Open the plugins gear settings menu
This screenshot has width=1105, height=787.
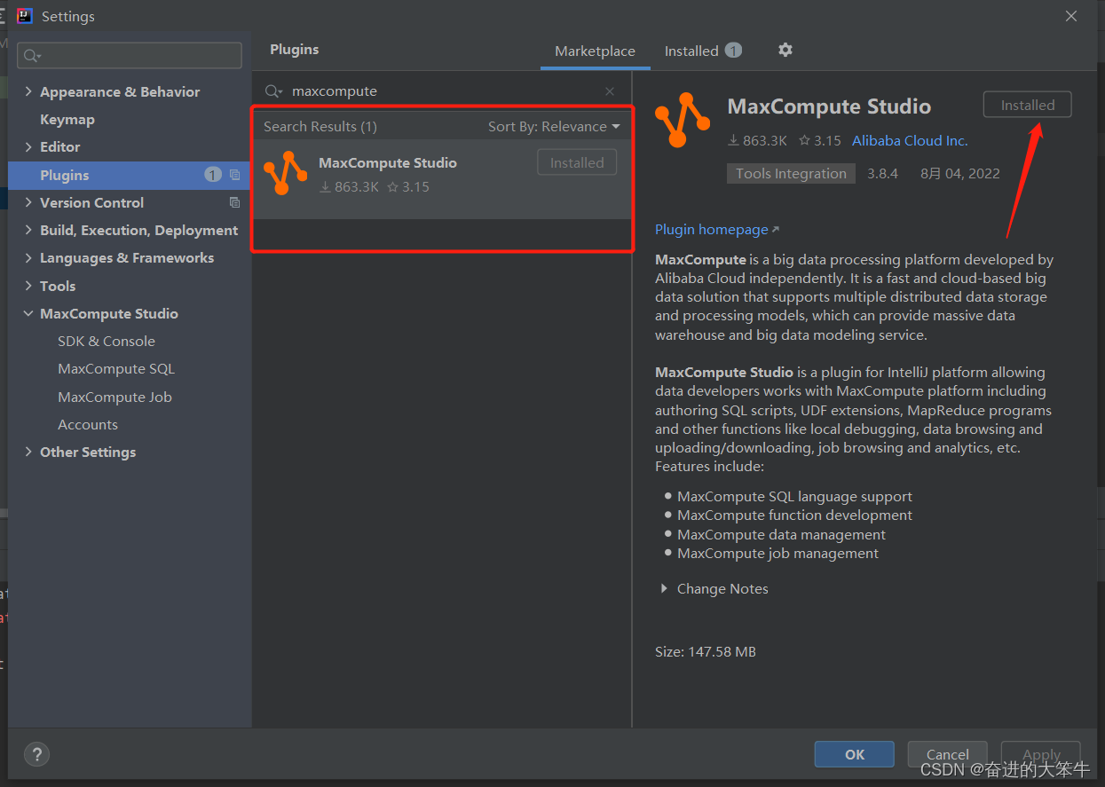pyautogui.click(x=785, y=50)
